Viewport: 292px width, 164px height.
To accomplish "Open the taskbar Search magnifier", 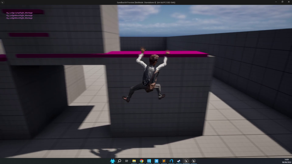I will 119,161.
